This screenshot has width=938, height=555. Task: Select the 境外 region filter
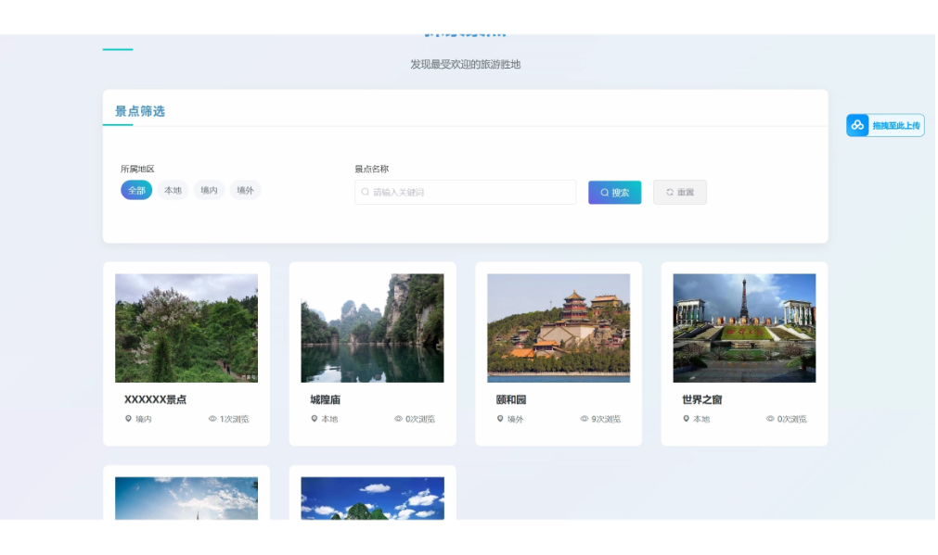(245, 190)
